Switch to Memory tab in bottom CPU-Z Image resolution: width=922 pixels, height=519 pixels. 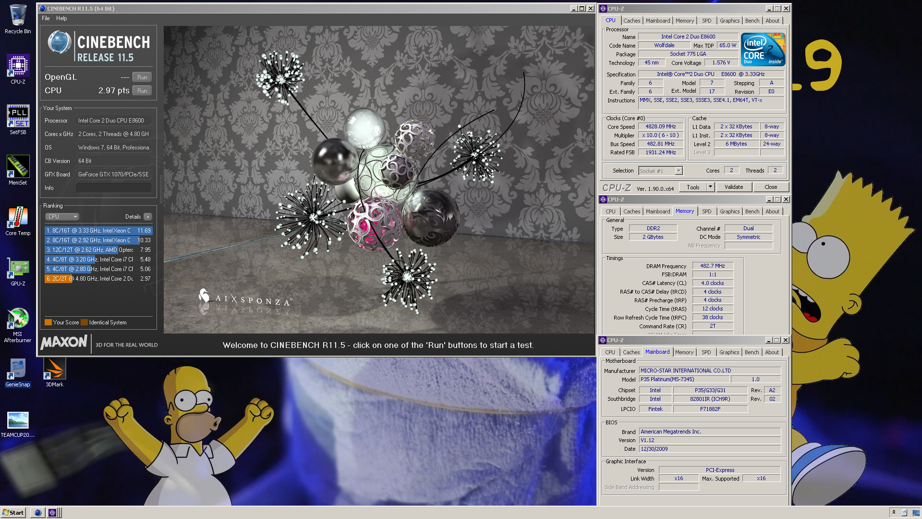click(684, 352)
